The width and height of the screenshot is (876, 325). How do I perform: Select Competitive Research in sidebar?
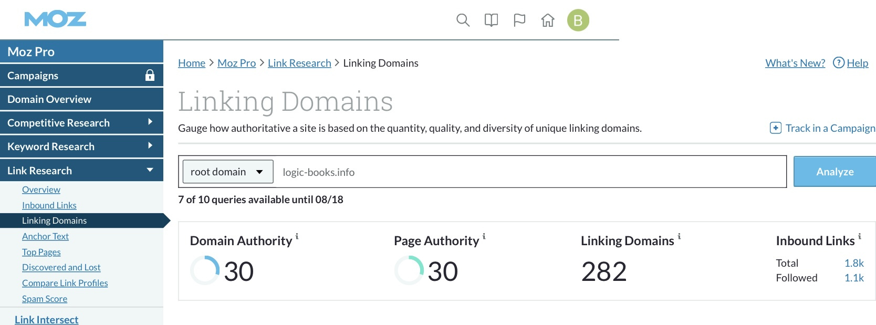coord(81,122)
